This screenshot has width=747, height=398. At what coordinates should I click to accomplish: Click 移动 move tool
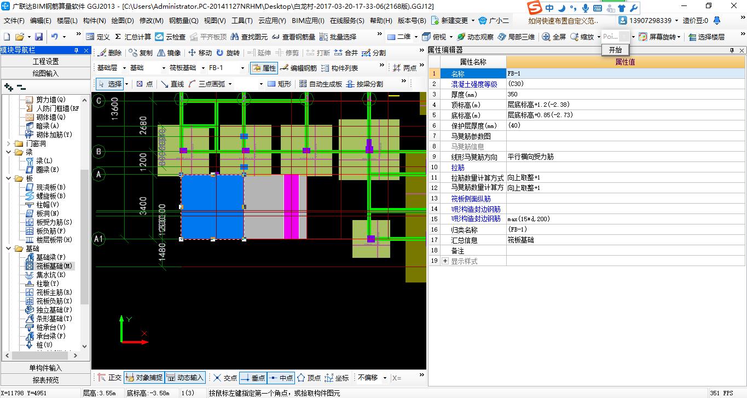[200, 53]
